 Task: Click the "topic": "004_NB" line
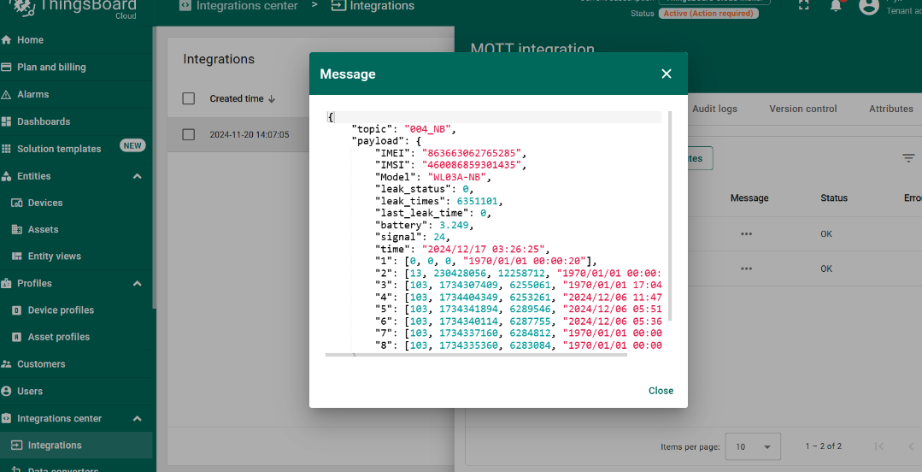[403, 129]
